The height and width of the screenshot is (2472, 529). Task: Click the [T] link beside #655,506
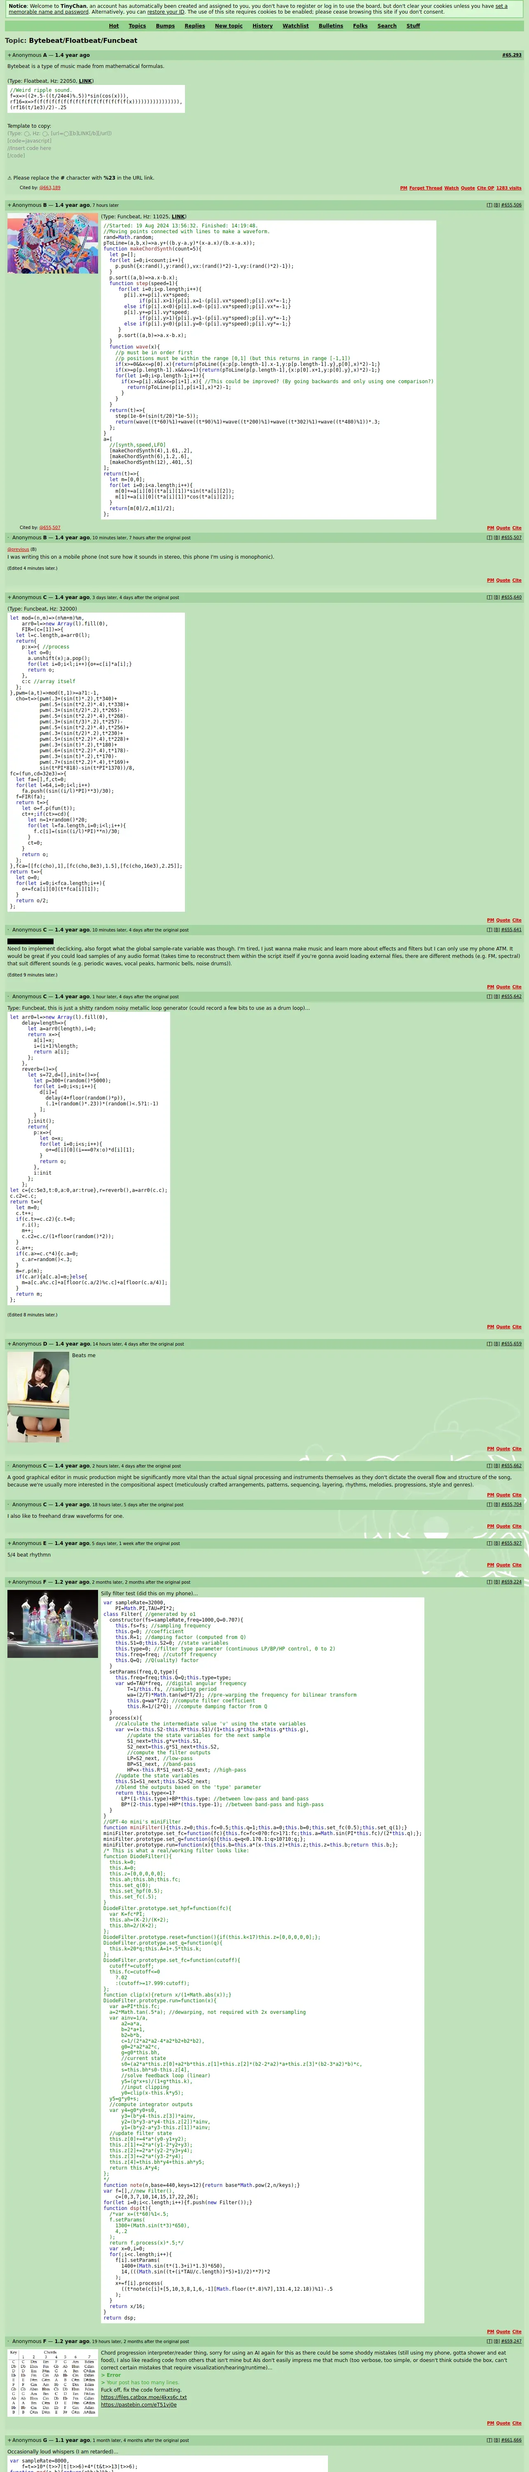(489, 204)
